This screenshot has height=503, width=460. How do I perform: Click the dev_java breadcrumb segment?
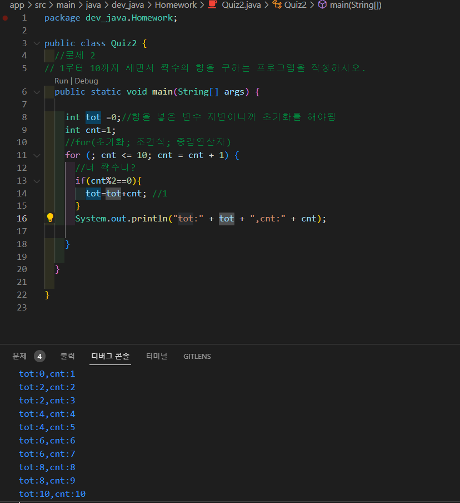tap(128, 5)
